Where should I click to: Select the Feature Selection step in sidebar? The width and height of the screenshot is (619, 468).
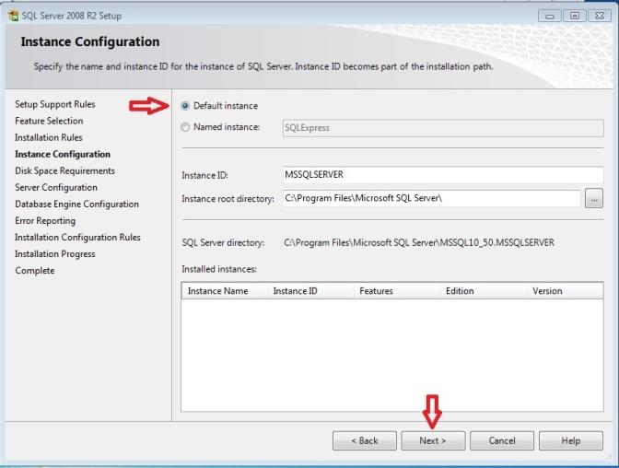49,121
